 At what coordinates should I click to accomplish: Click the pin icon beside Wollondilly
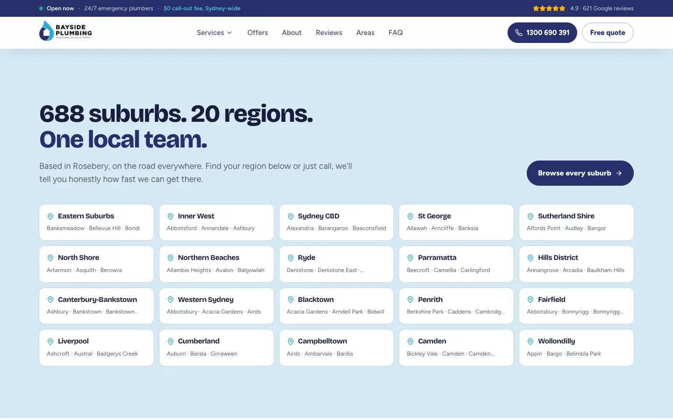pos(530,341)
